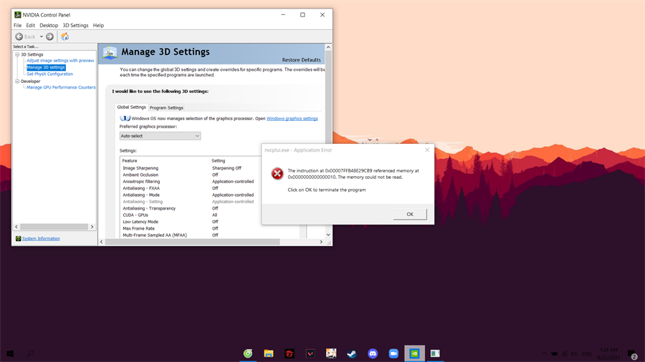
Task: Select Set PhysX Configuration in task tree
Action: 49,74
